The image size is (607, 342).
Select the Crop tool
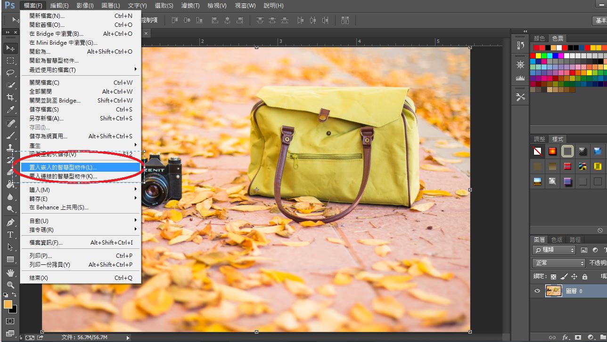coord(10,97)
